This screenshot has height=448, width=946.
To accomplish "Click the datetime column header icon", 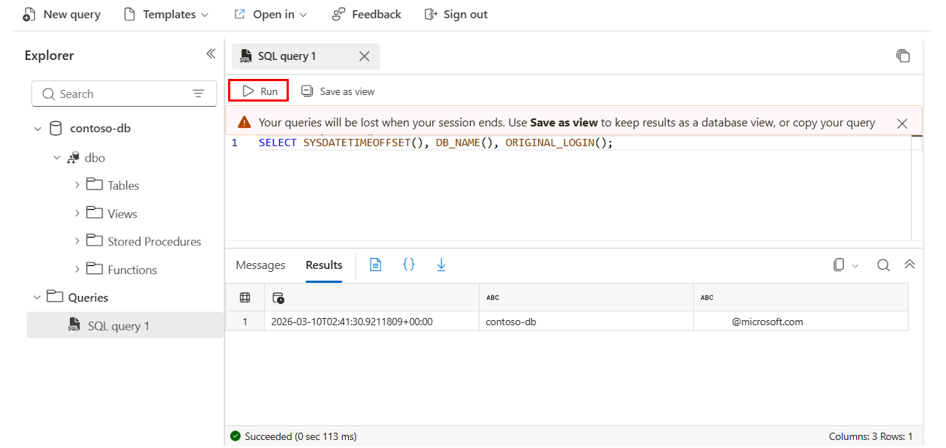I will [x=278, y=297].
